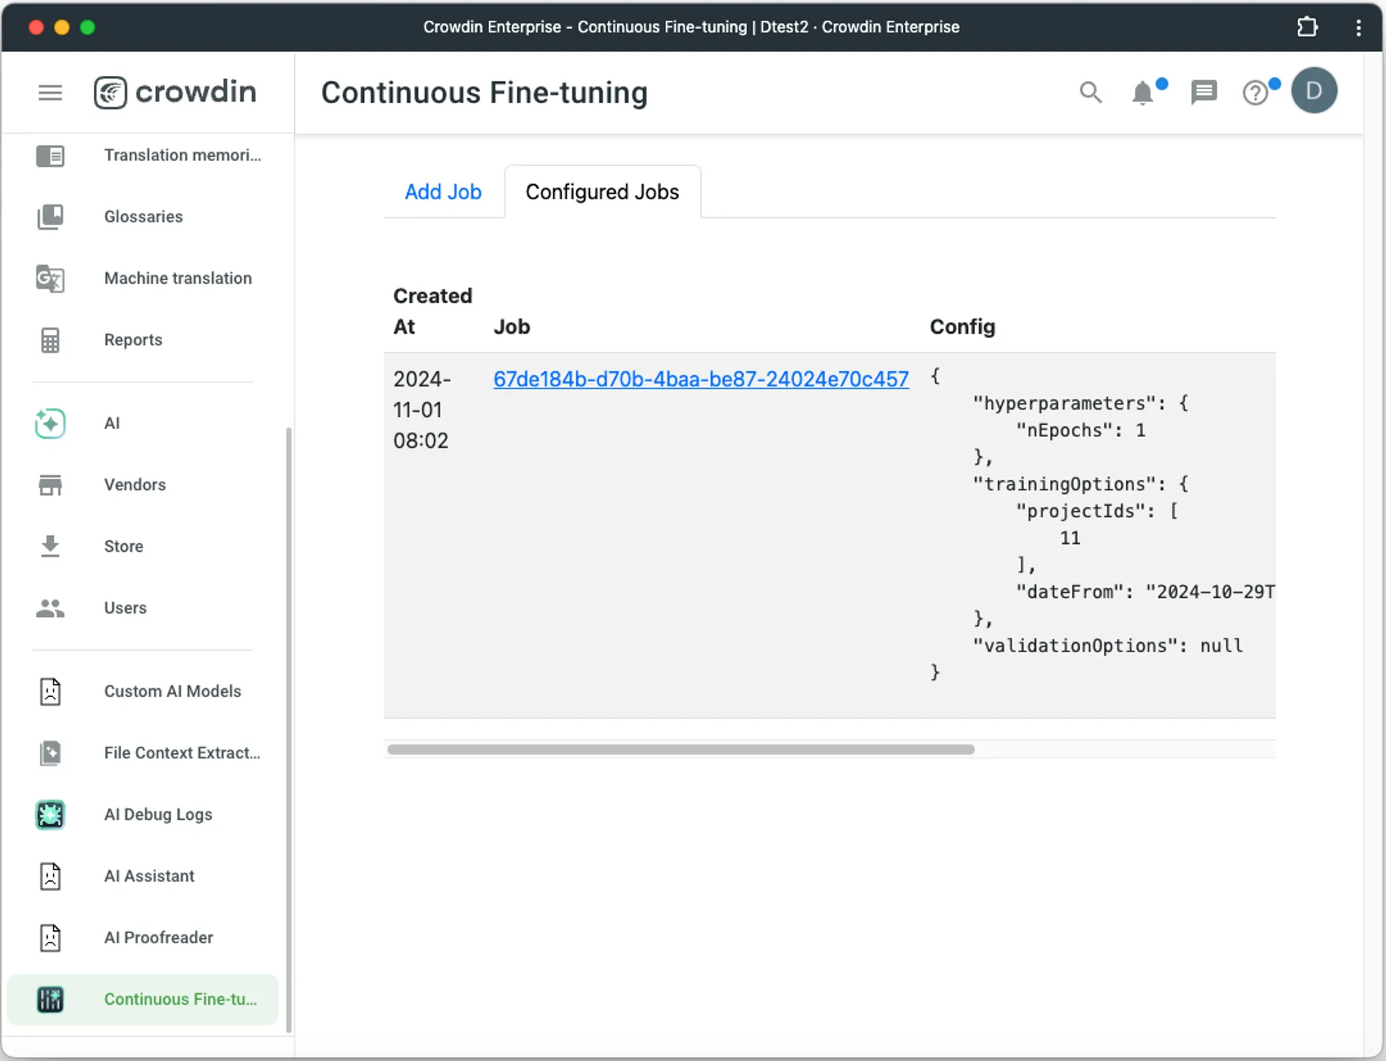Image resolution: width=1386 pixels, height=1061 pixels.
Task: Click the Config column header
Action: (962, 327)
